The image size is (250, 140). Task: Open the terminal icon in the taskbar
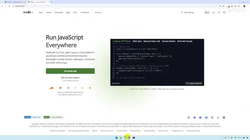pos(134,138)
